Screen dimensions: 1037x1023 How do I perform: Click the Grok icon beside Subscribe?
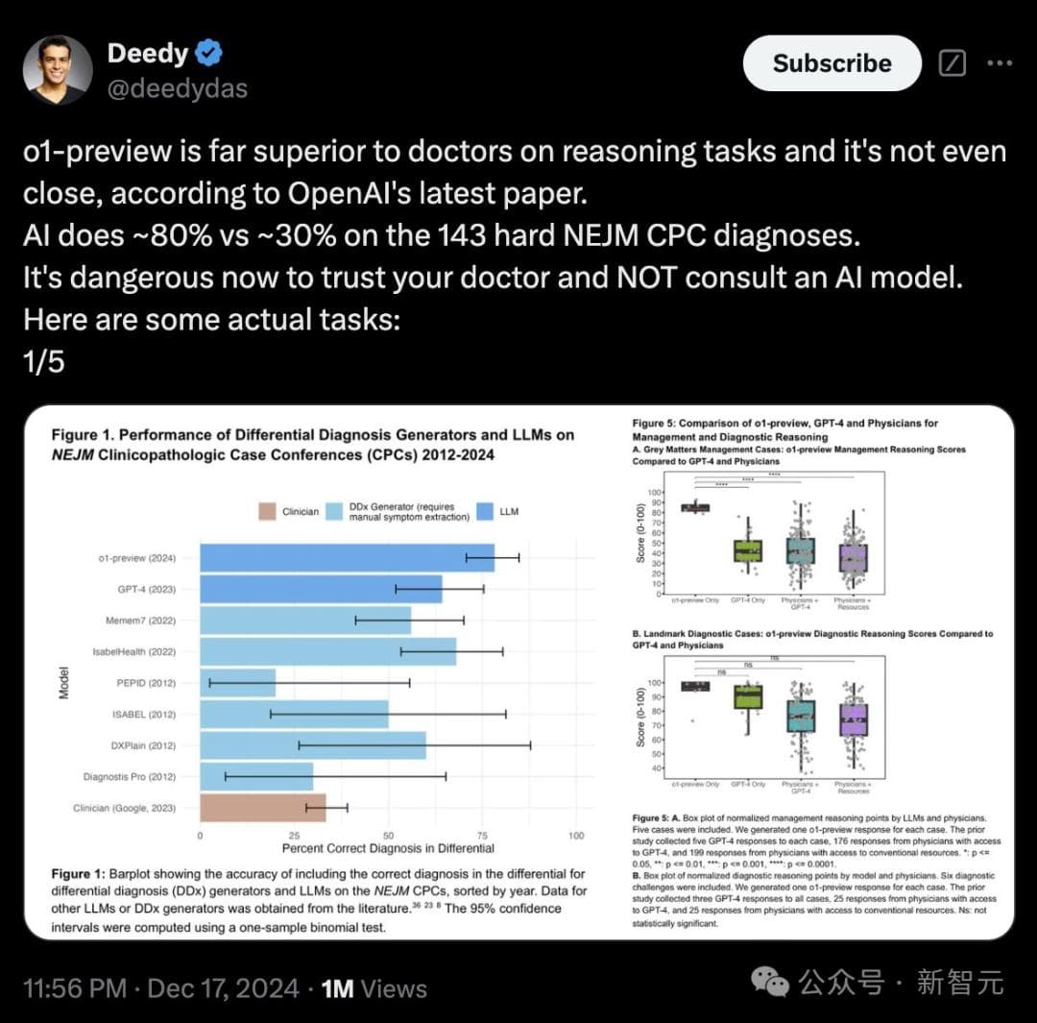(x=952, y=63)
